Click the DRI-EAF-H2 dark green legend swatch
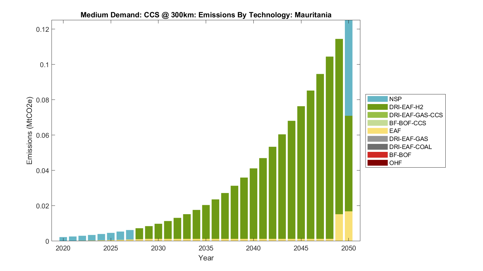483x271 pixels. click(377, 107)
